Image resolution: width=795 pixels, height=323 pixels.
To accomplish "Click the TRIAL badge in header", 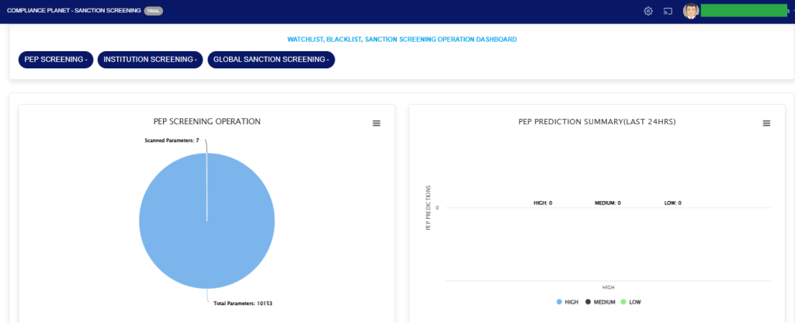I will 154,11.
